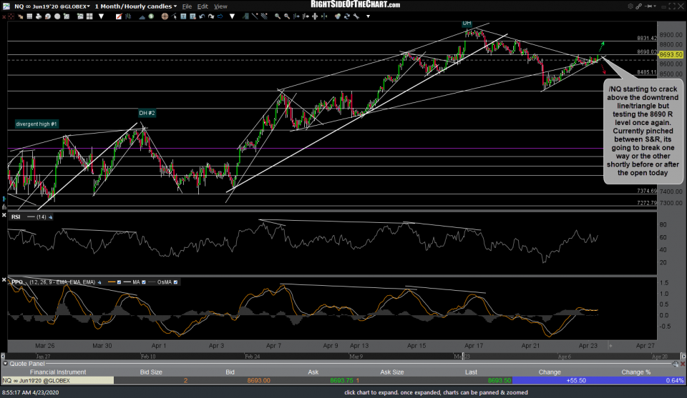
Task: Click the /NQ commentary callout note
Action: 643,131
